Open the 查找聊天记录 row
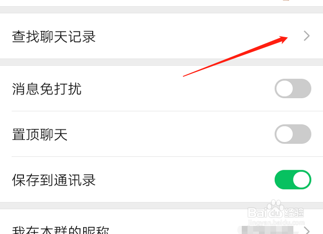The height and width of the screenshot is (234, 323). coord(161,36)
